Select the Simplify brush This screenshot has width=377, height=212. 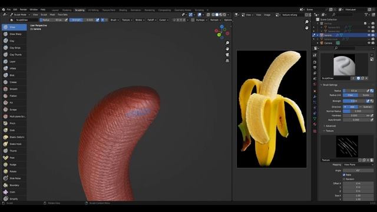(x=14, y=199)
